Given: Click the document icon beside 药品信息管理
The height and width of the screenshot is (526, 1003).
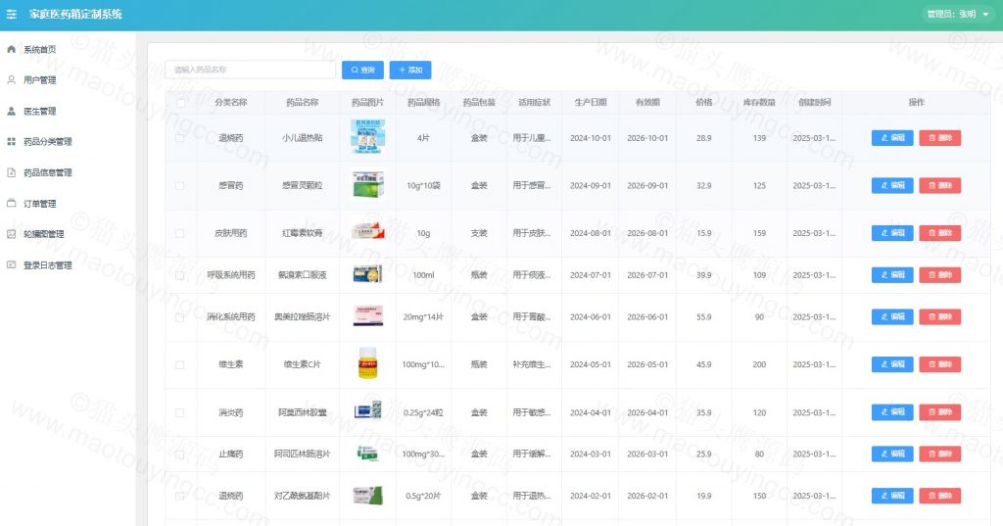Looking at the screenshot, I should pos(11,172).
